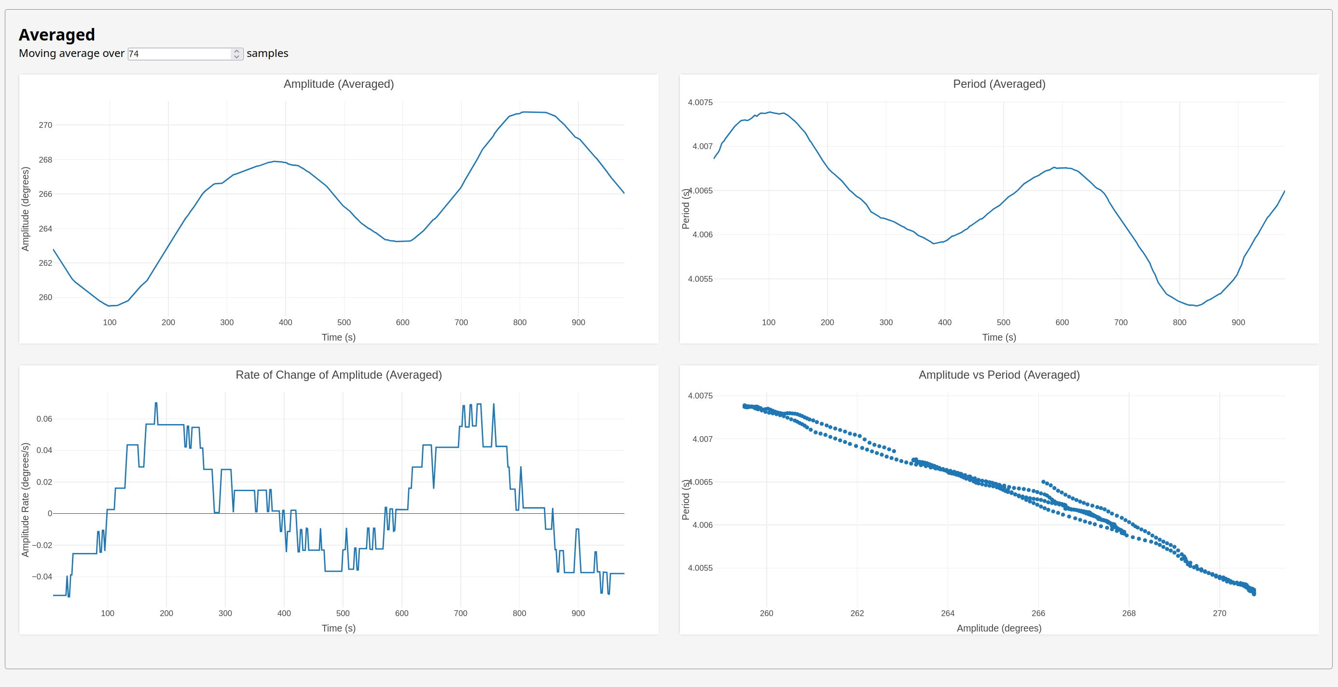Click the Amplitude (Averaged) chart title
Screen dimensions: 1338x687
coord(339,84)
